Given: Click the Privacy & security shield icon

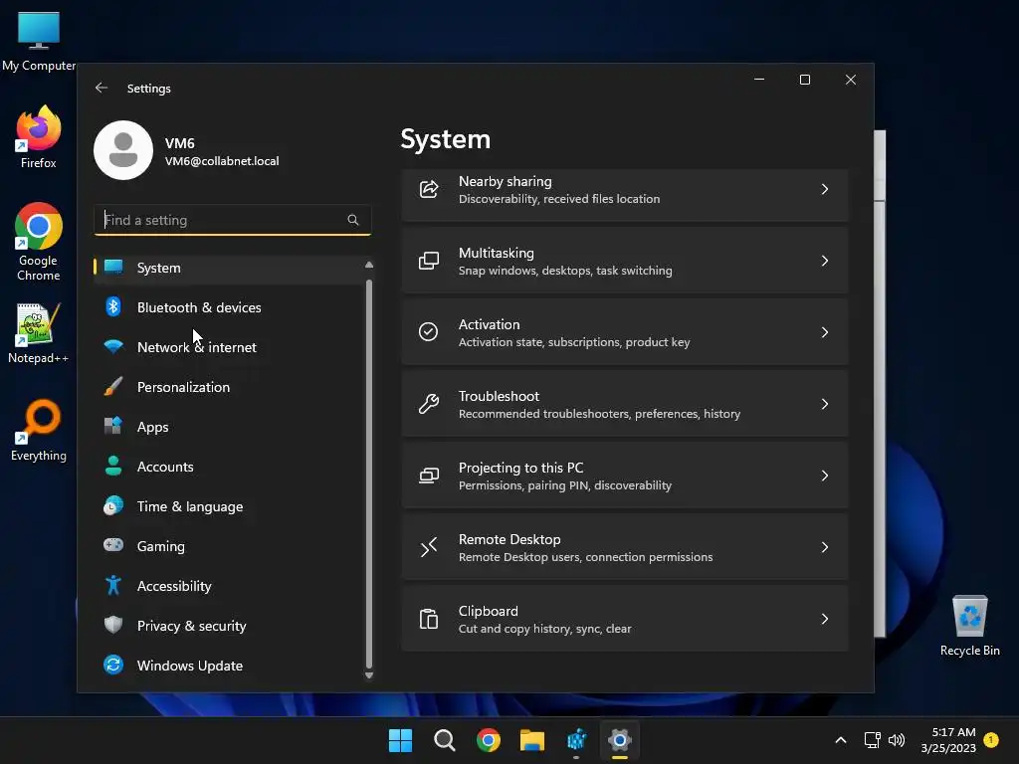Looking at the screenshot, I should 113,625.
